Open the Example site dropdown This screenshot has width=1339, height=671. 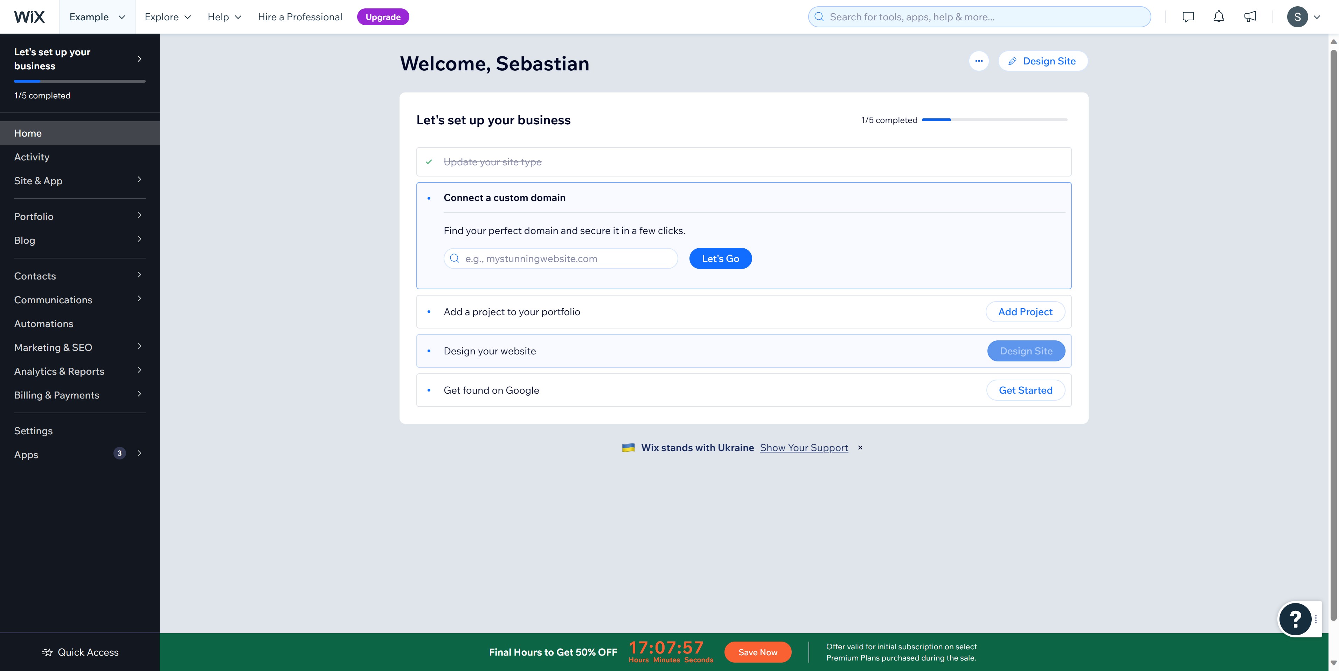[97, 16]
